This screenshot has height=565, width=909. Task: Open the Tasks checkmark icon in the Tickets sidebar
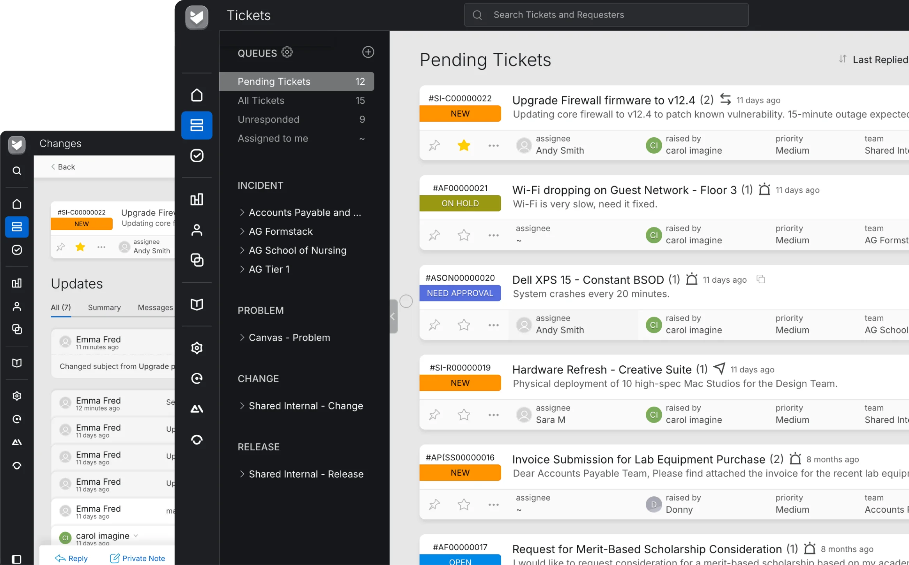[197, 156]
